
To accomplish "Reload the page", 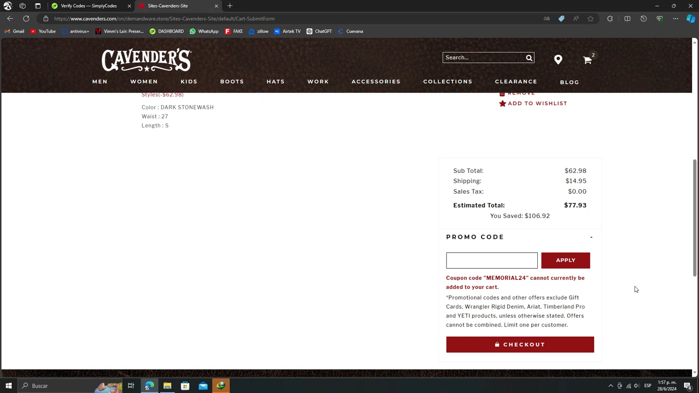I will point(26,19).
